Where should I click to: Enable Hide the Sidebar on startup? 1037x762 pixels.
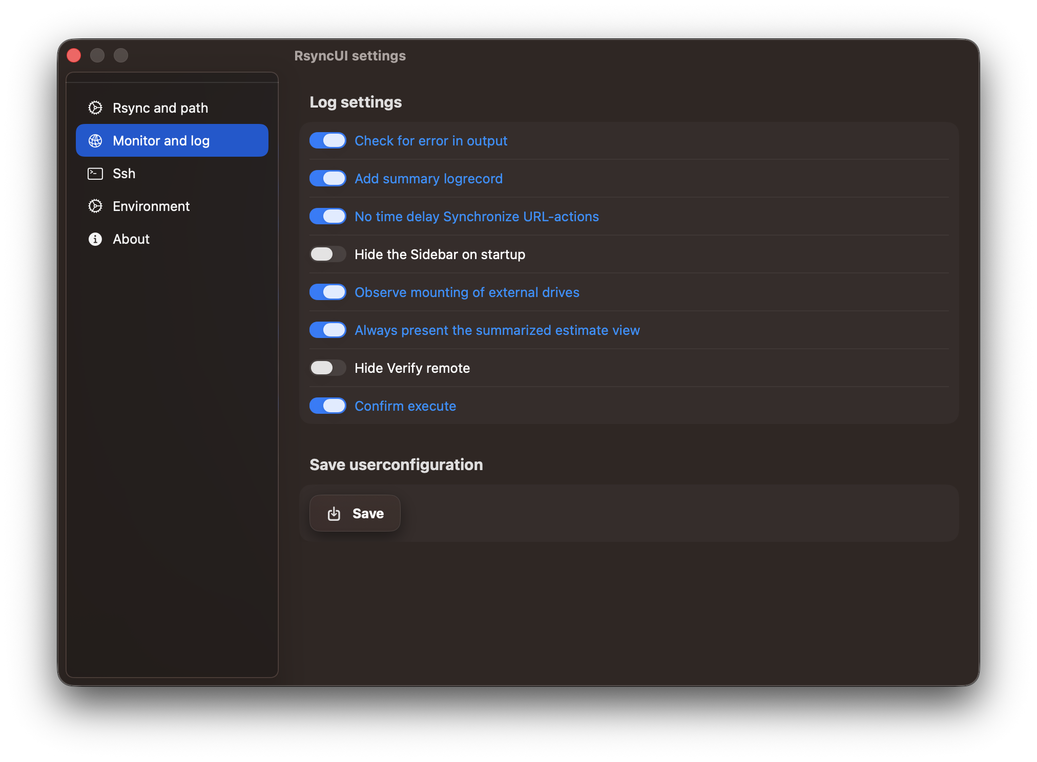[328, 255]
